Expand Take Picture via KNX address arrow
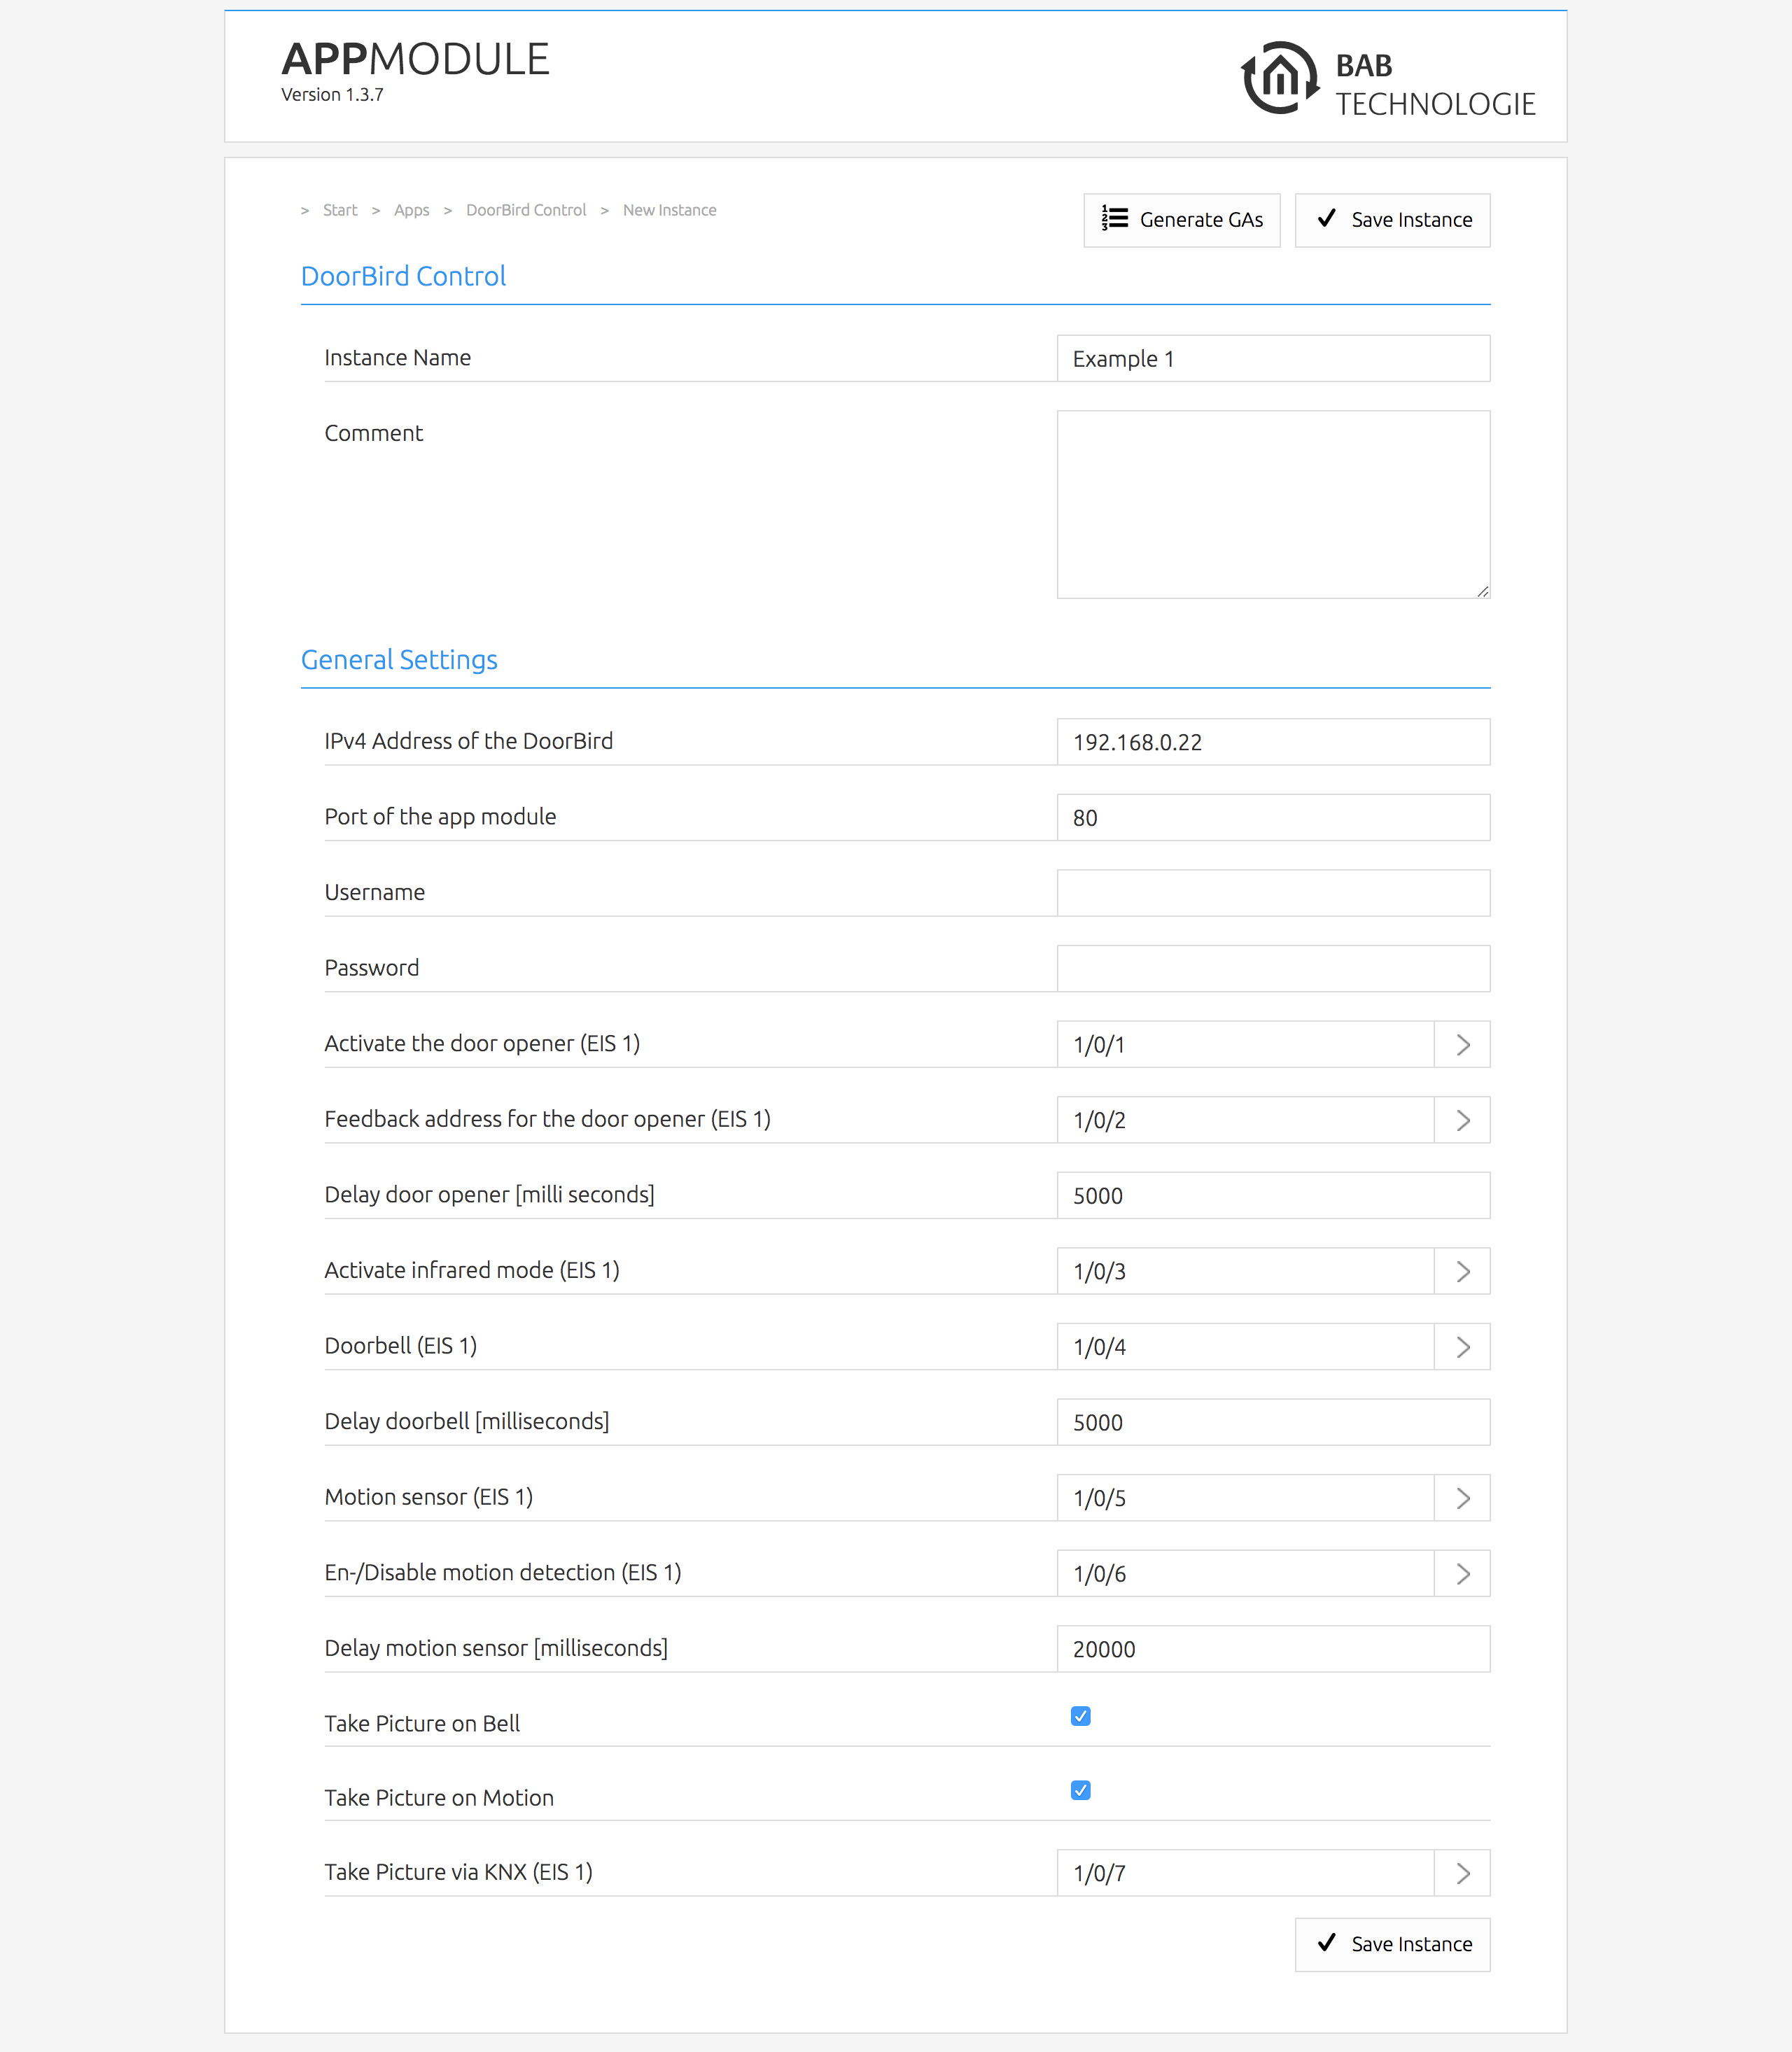Image resolution: width=1792 pixels, height=2052 pixels. point(1462,1873)
